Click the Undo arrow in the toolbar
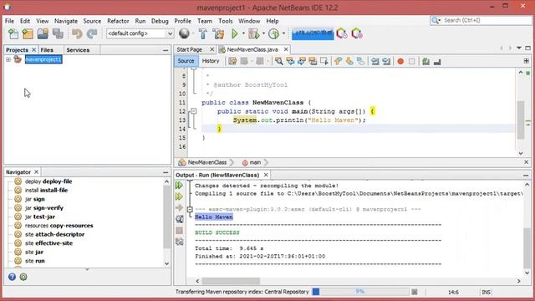The image size is (535, 301). [x=77, y=33]
